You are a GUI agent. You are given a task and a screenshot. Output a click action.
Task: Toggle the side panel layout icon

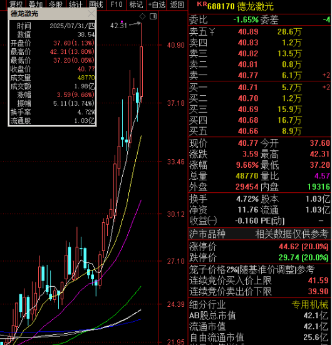(153, 16)
